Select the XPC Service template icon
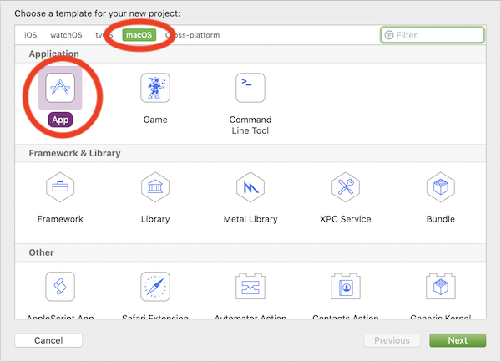 pos(346,187)
